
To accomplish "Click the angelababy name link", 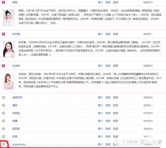I will click(x=19, y=144).
